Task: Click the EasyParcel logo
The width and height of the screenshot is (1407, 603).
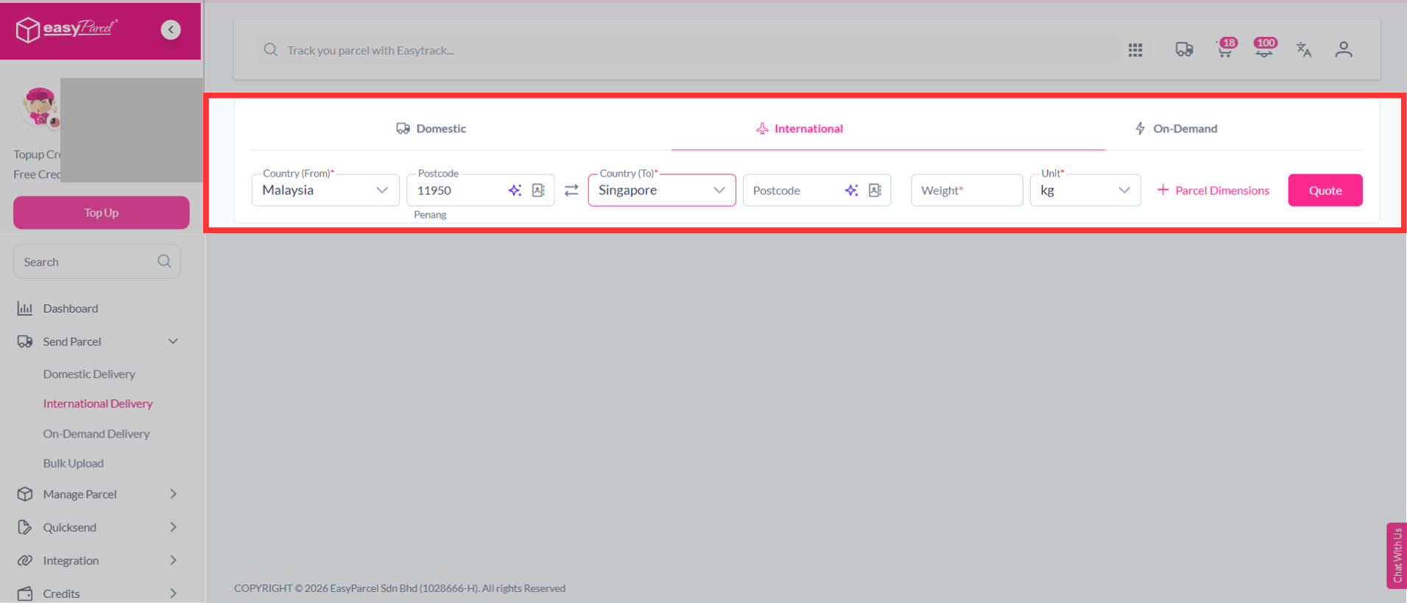Action: pyautogui.click(x=66, y=29)
